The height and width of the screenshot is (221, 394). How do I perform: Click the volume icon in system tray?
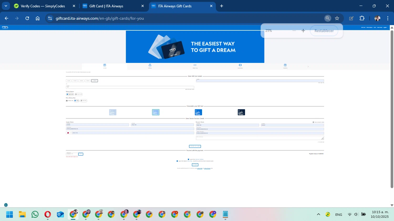tap(356, 214)
